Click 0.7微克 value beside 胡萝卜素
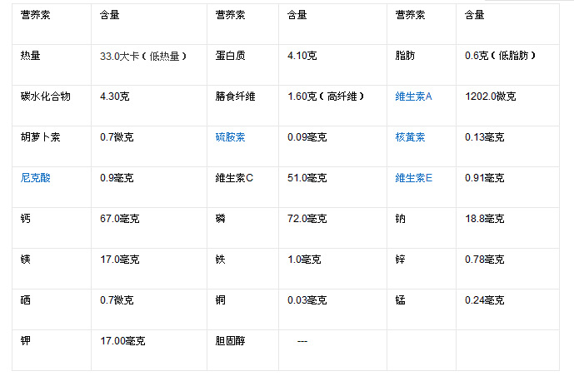 click(x=117, y=137)
